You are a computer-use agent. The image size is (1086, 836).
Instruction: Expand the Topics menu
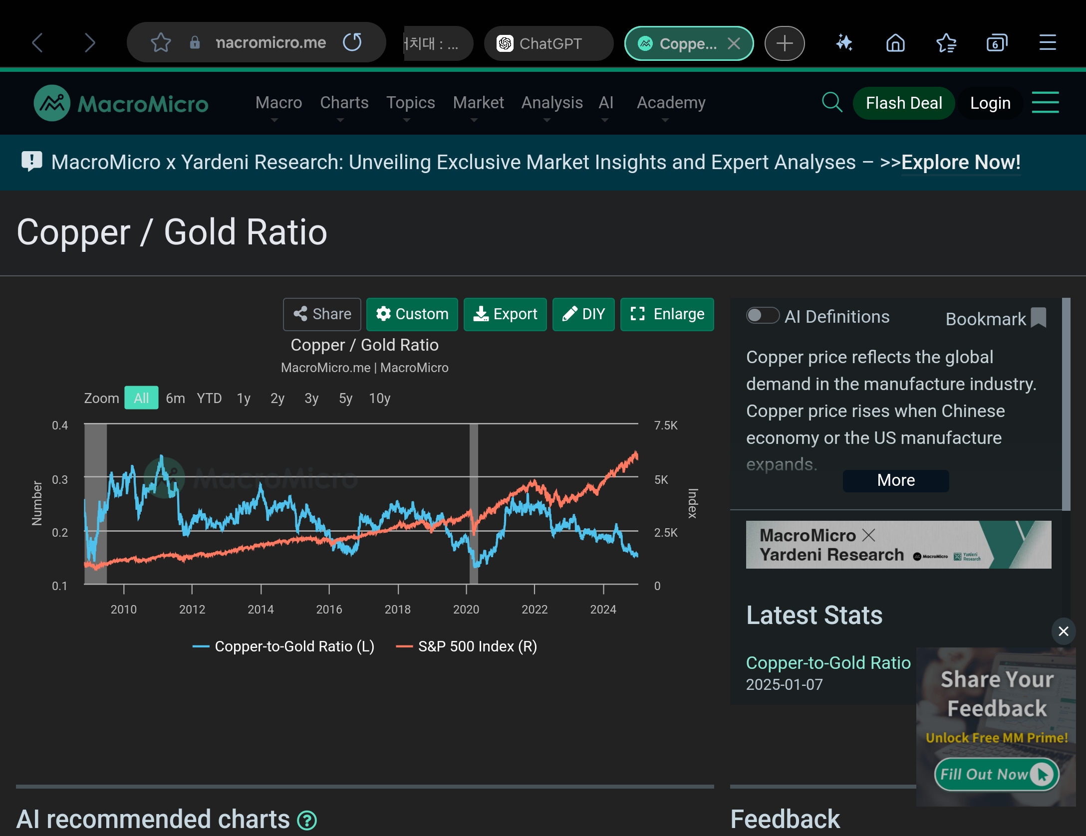(x=411, y=103)
